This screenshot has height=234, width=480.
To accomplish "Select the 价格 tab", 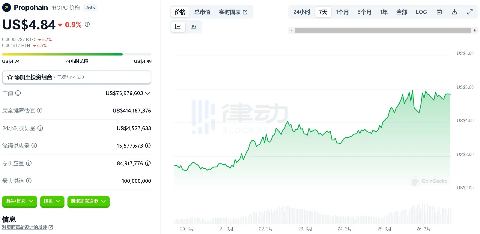I will [180, 12].
